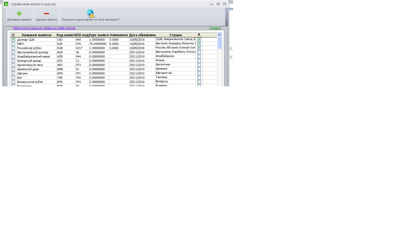Select the Российские рубли name cell
Screen dimensions: 406x228
(36, 48)
